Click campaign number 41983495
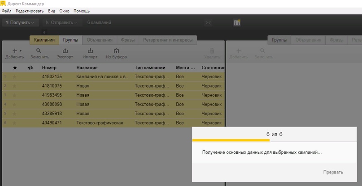The height and width of the screenshot is (186, 362). (x=52, y=95)
